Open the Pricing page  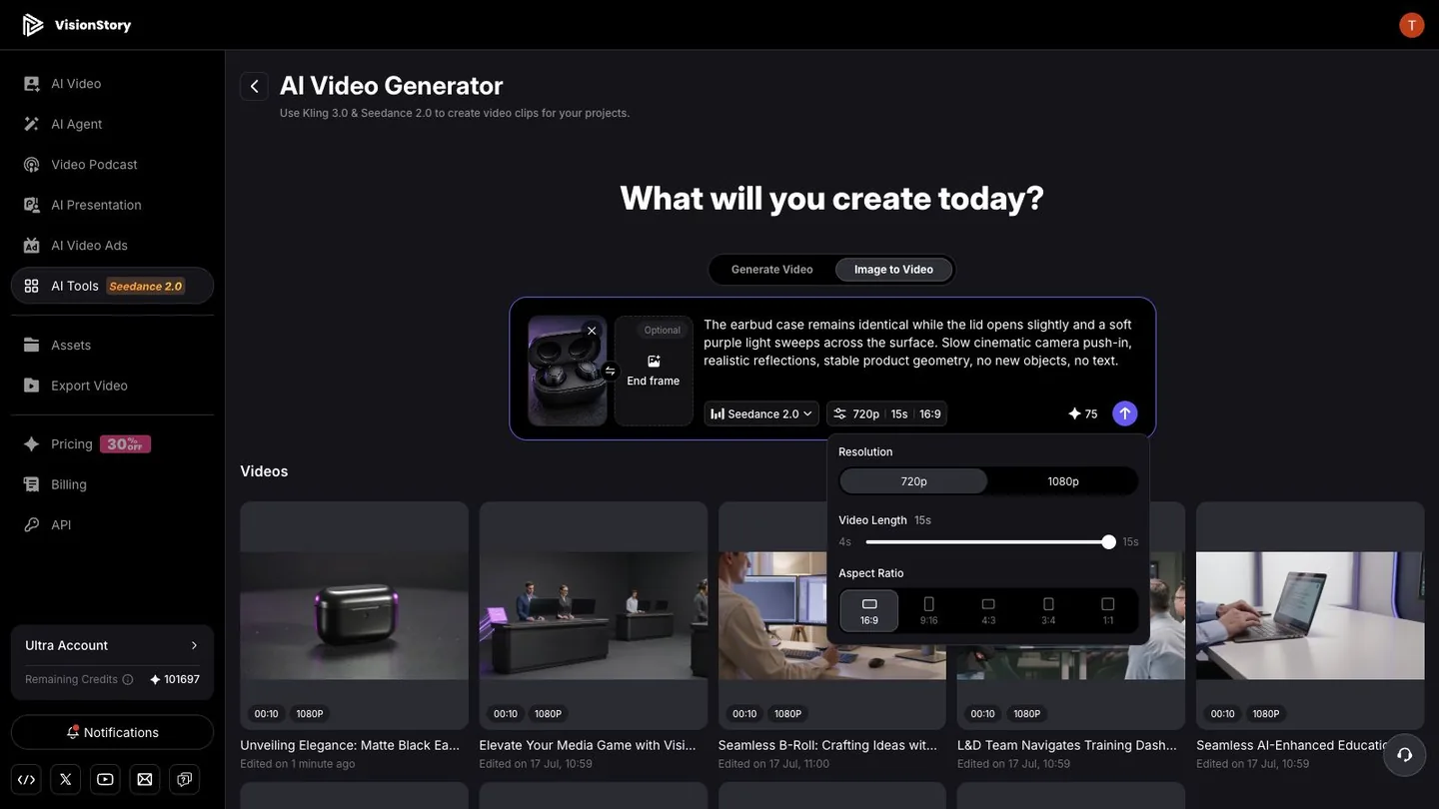pos(112,444)
